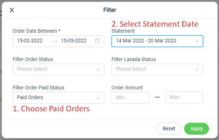Click the Order Amount label
The image size is (219, 140).
127,88
